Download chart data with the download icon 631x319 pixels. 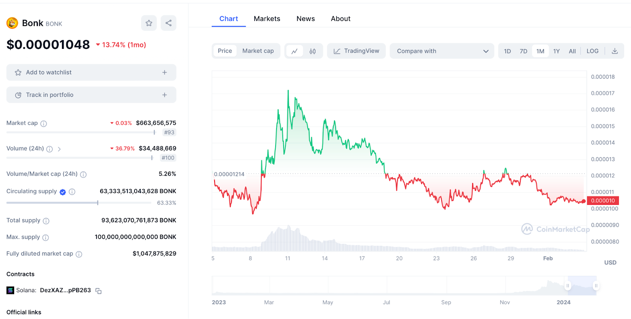click(x=614, y=51)
